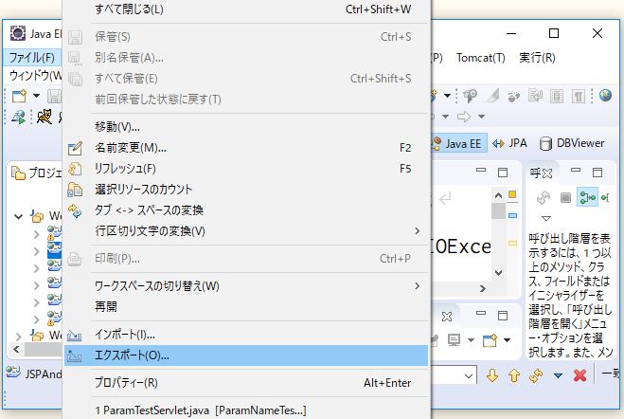The width and height of the screenshot is (624, 419).
Task: Open the console display dropdown arrow
Action: pos(471,340)
